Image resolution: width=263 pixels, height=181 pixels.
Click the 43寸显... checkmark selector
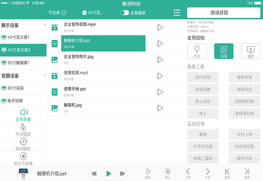[x=85, y=13]
